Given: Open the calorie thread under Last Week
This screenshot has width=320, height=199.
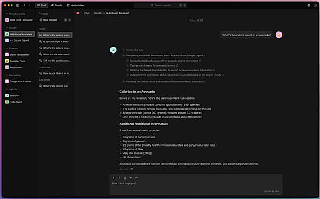Looking at the screenshot, I should click(x=55, y=86).
